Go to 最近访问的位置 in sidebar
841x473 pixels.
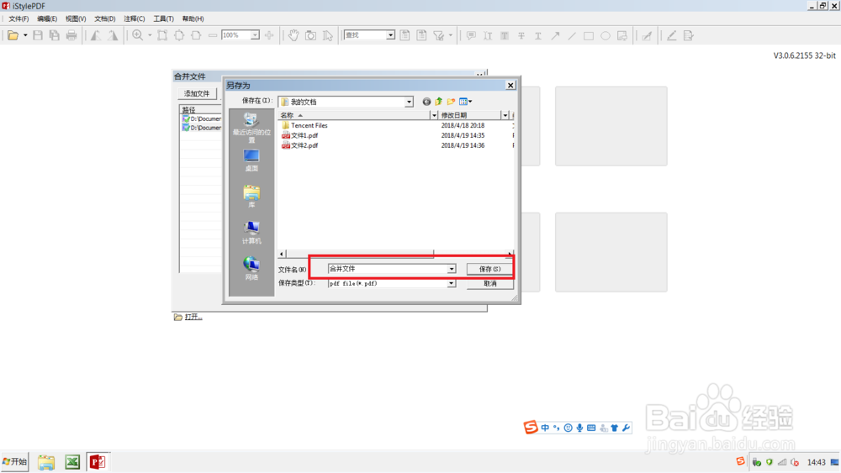click(251, 128)
